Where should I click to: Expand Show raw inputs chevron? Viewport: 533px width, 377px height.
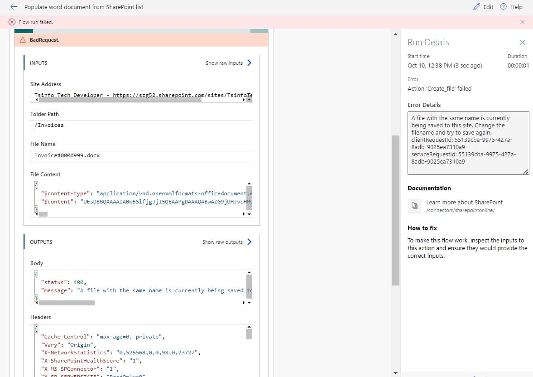click(x=250, y=63)
